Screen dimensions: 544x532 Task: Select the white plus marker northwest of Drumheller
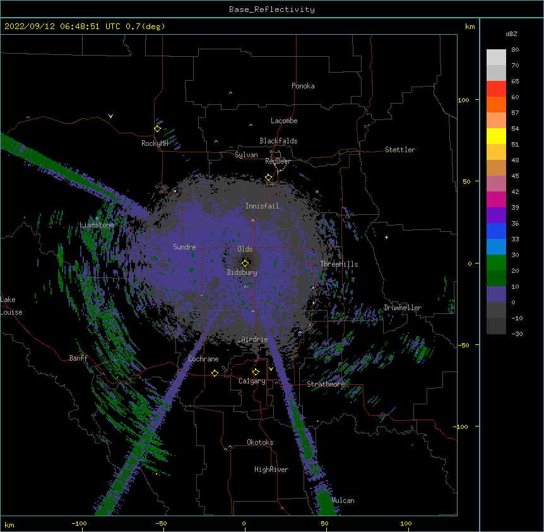(386, 237)
